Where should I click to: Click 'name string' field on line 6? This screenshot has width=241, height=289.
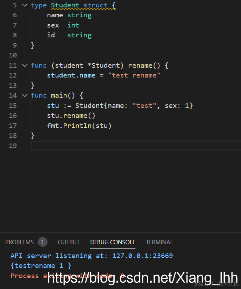(x=69, y=15)
